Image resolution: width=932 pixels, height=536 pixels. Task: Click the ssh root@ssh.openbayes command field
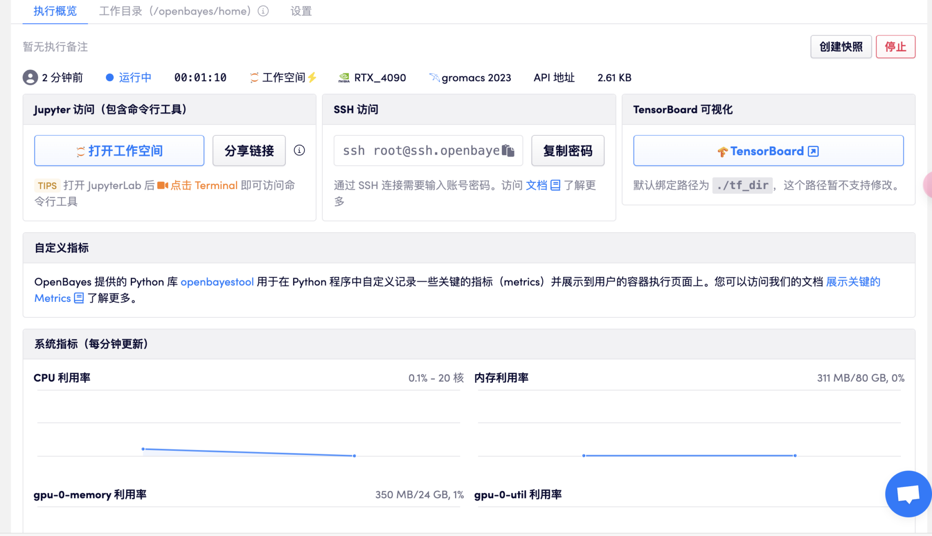[x=419, y=150]
